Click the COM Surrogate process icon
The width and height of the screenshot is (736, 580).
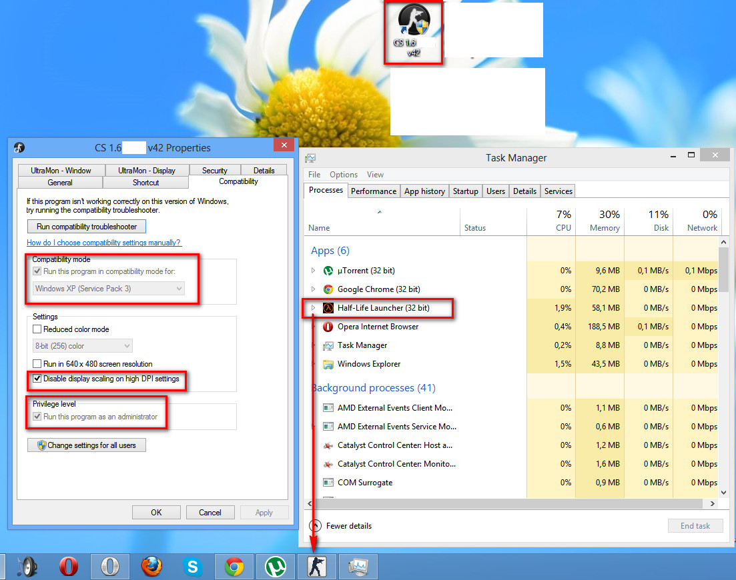[x=328, y=483]
